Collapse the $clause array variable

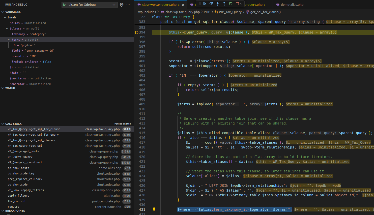click(x=7, y=28)
